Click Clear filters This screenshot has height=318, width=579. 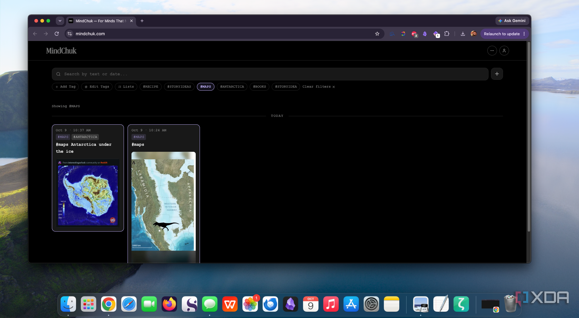coord(318,87)
